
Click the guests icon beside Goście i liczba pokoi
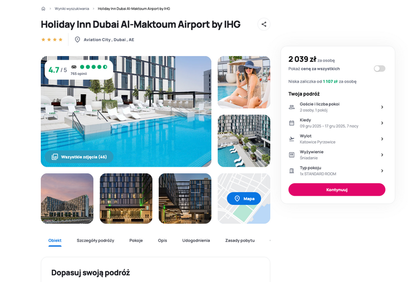[x=292, y=107]
